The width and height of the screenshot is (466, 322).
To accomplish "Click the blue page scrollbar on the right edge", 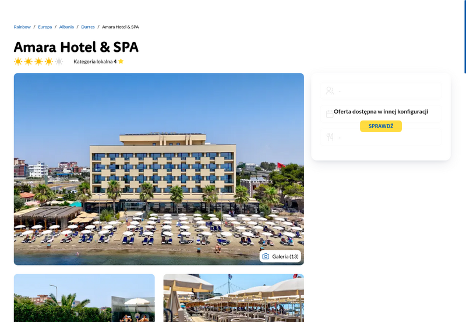I will pyautogui.click(x=465, y=37).
